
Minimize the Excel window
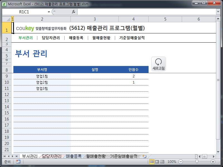196,3
